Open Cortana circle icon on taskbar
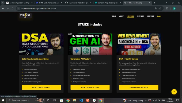Screen dimensions: 182x103 coord(48,100)
